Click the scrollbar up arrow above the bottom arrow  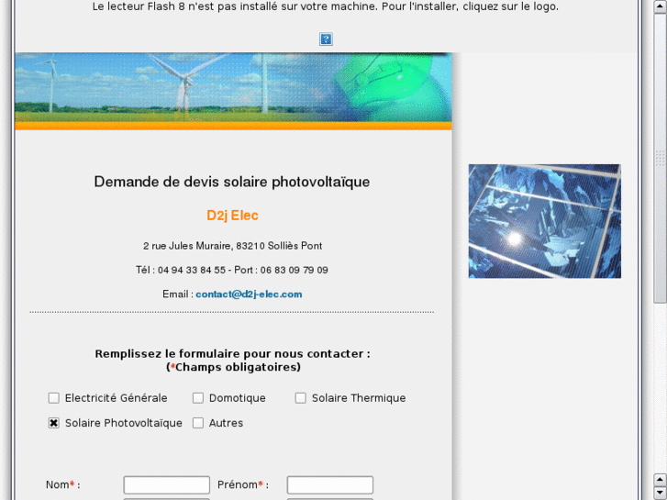[660, 480]
